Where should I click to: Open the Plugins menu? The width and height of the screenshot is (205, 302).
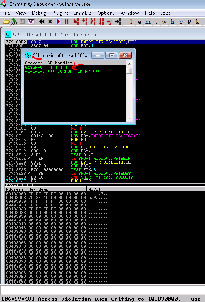click(x=60, y=13)
